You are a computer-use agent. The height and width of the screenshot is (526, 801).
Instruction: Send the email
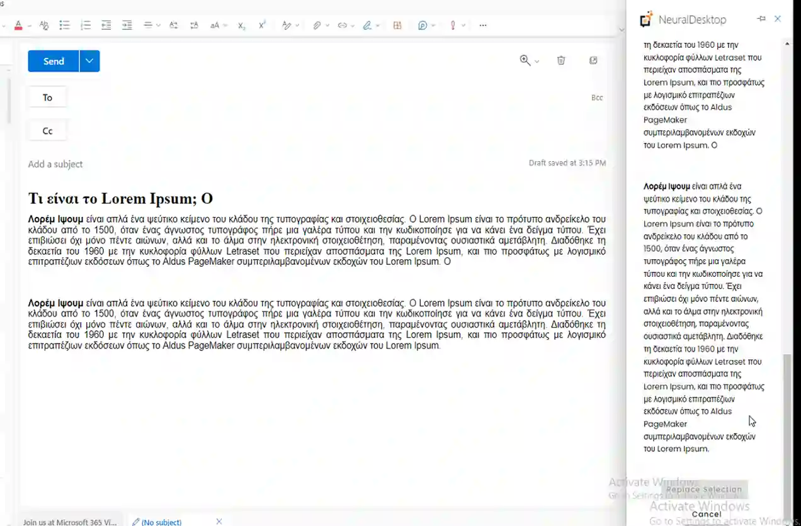click(54, 61)
